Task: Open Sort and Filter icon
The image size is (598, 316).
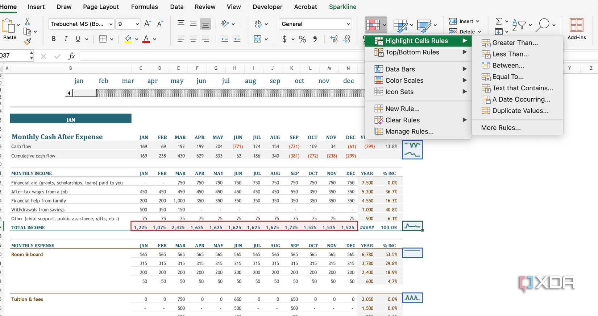Action: tap(519, 25)
